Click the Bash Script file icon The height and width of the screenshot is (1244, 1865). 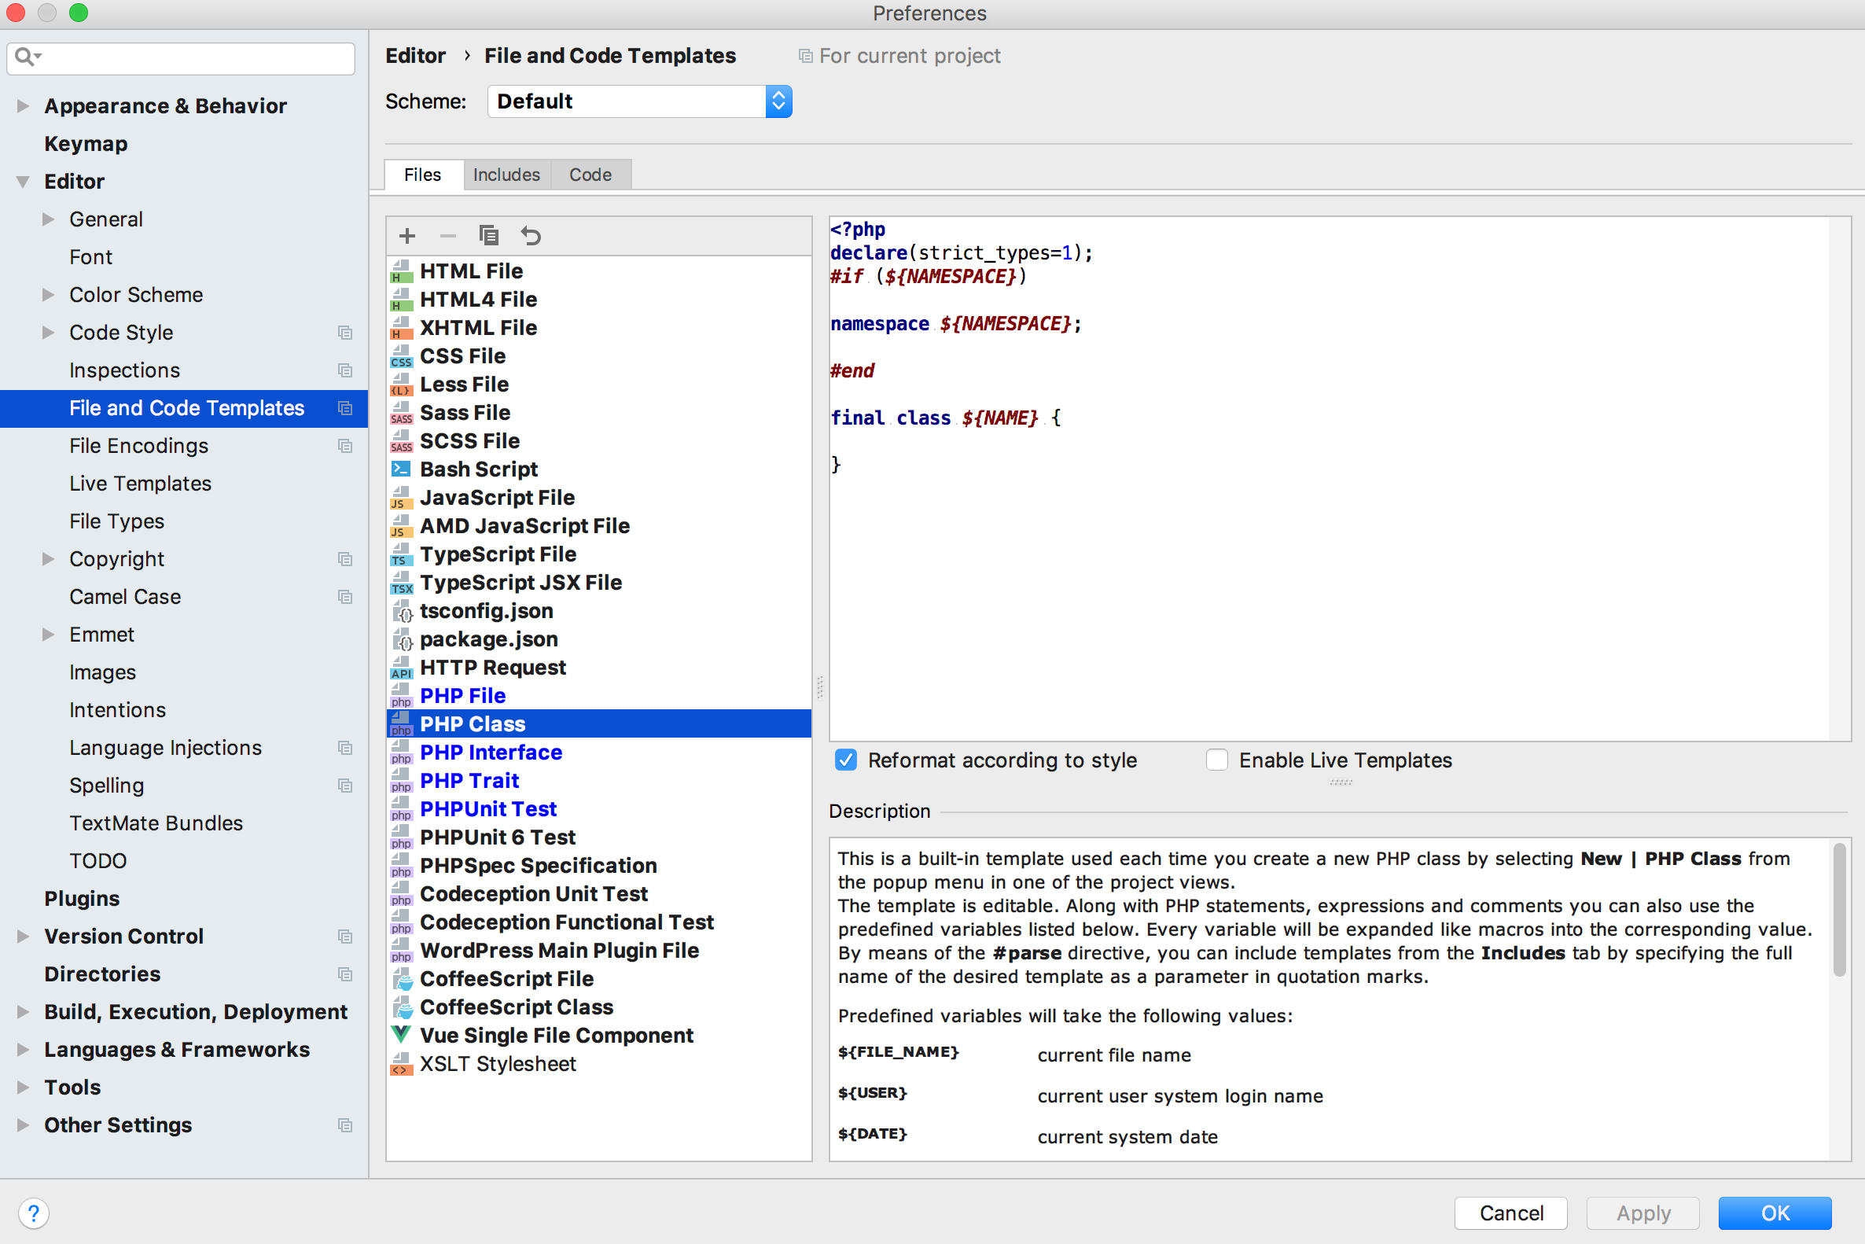pos(402,469)
